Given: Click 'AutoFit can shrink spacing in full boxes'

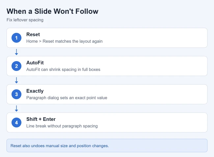Looking at the screenshot, I should tap(63, 69).
